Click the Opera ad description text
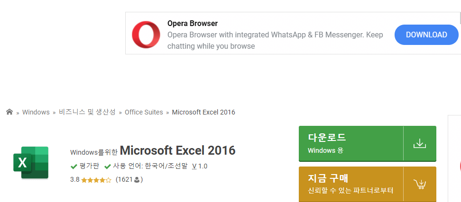 pyautogui.click(x=275, y=41)
